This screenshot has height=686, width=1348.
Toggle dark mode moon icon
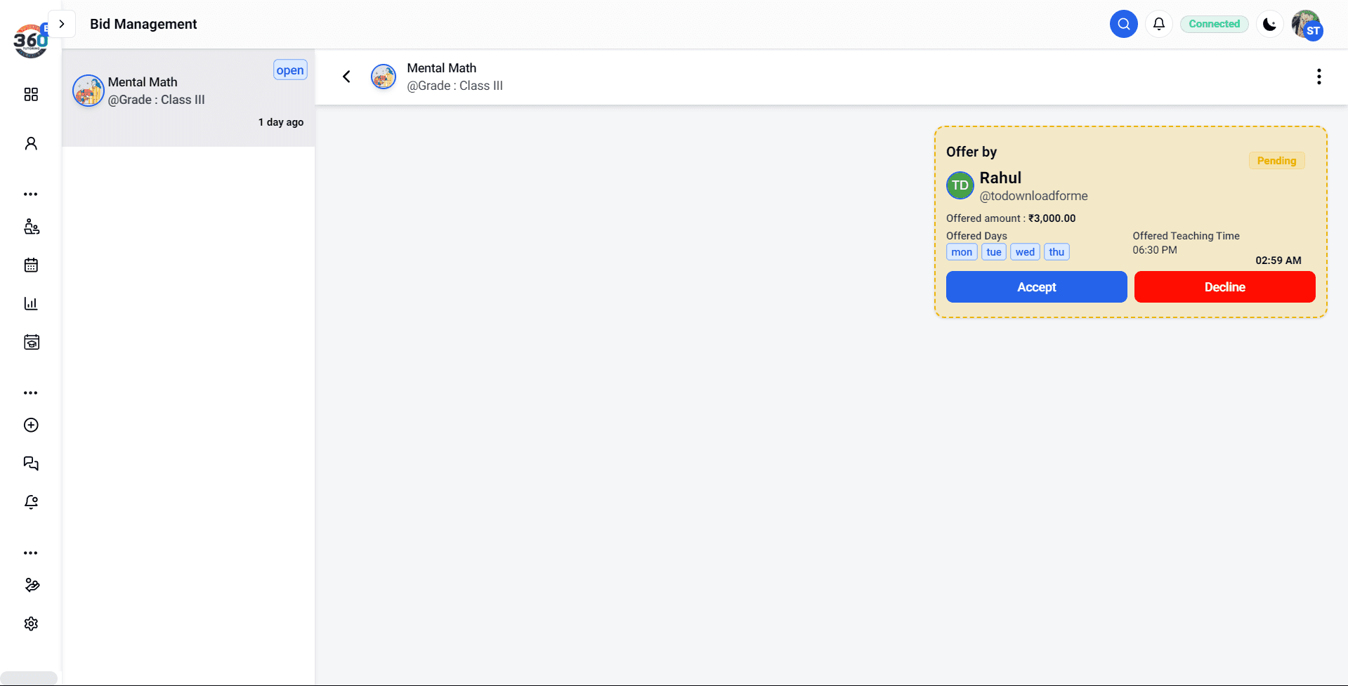[1269, 24]
